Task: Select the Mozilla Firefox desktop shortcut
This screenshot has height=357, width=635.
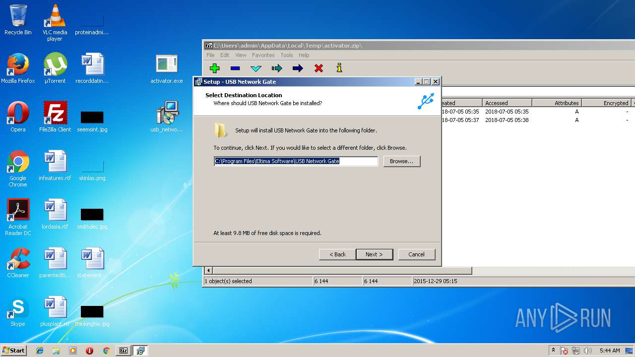Action: (x=18, y=68)
